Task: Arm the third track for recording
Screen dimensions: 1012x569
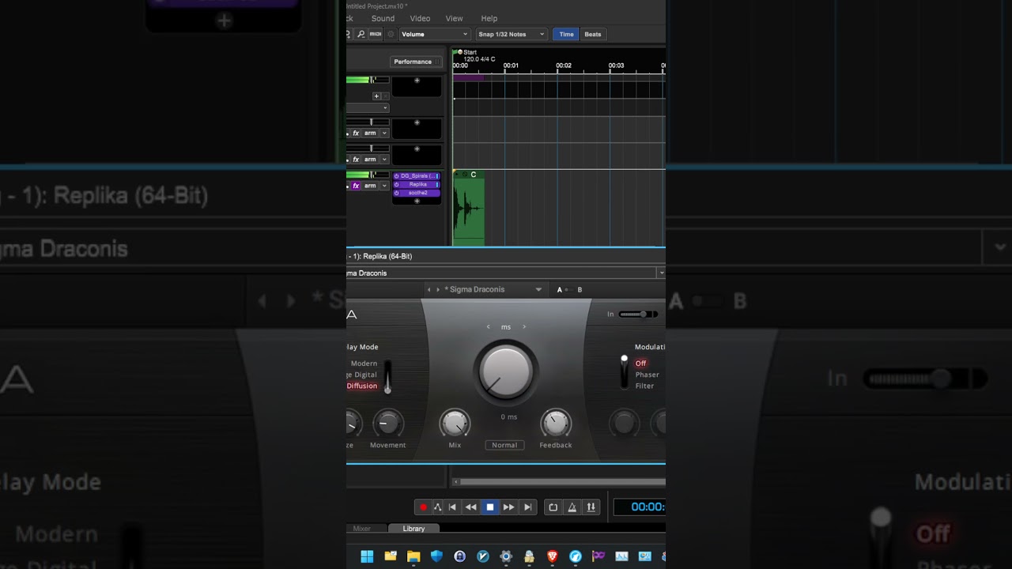Action: pos(370,159)
